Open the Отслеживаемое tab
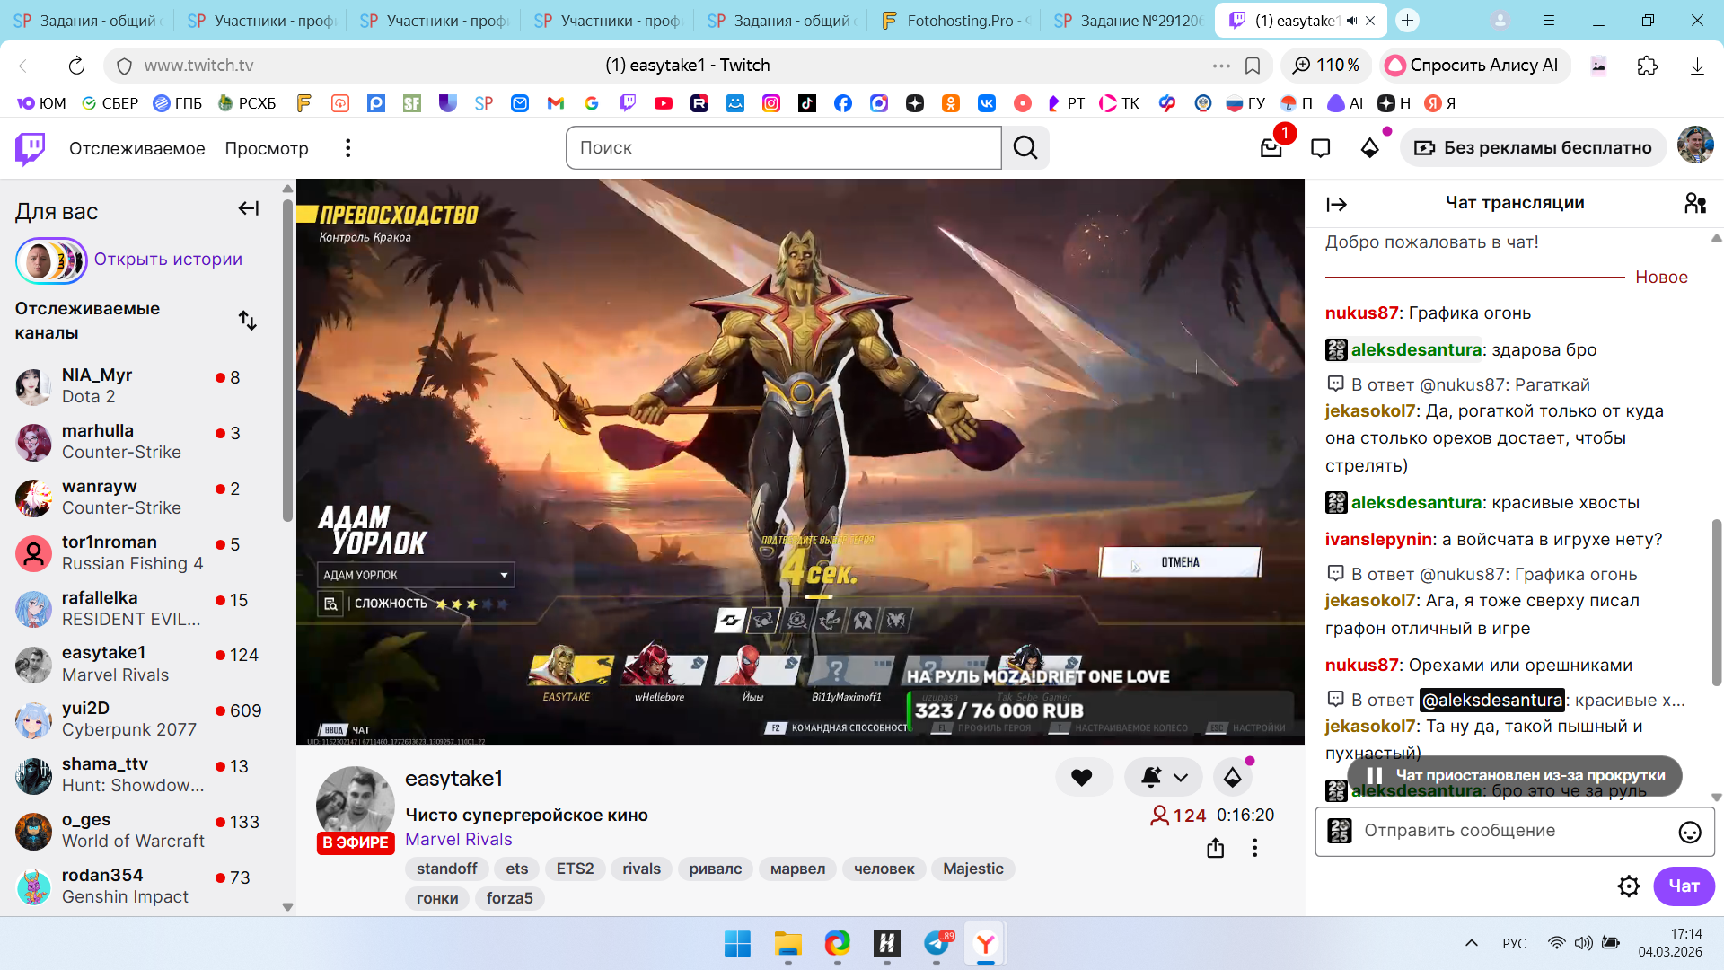The width and height of the screenshot is (1724, 970). coord(136,148)
